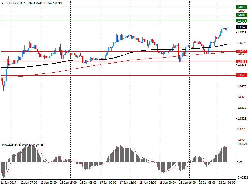Click the 19 Jan 00:00 time label
This screenshot has height=186, width=248.
pos(168,183)
